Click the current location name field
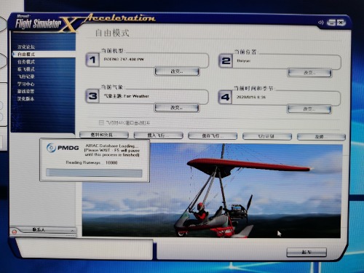Screen dimensions: 364x273 287,61
